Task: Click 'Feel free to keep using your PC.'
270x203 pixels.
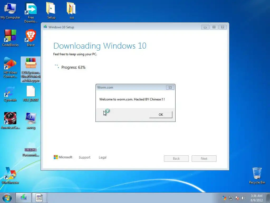Action: pos(75,54)
